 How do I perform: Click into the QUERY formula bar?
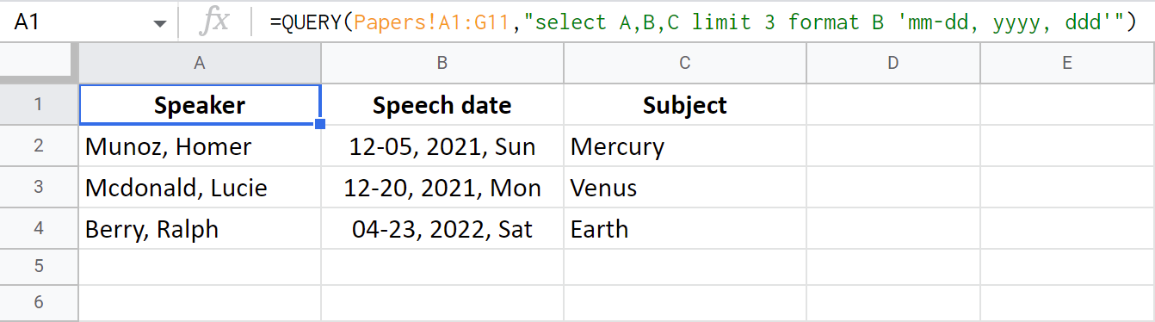pyautogui.click(x=703, y=22)
